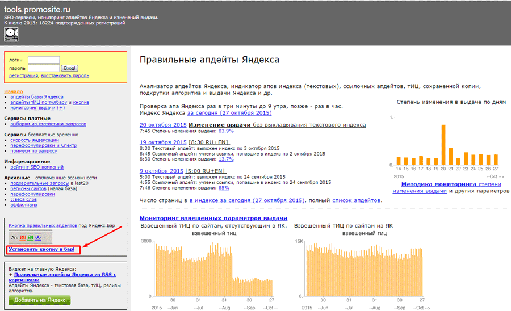Image resolution: width=511 pixels, height=311 pixels.
Task: Click the логин input field
Action: pyautogui.click(x=44, y=60)
